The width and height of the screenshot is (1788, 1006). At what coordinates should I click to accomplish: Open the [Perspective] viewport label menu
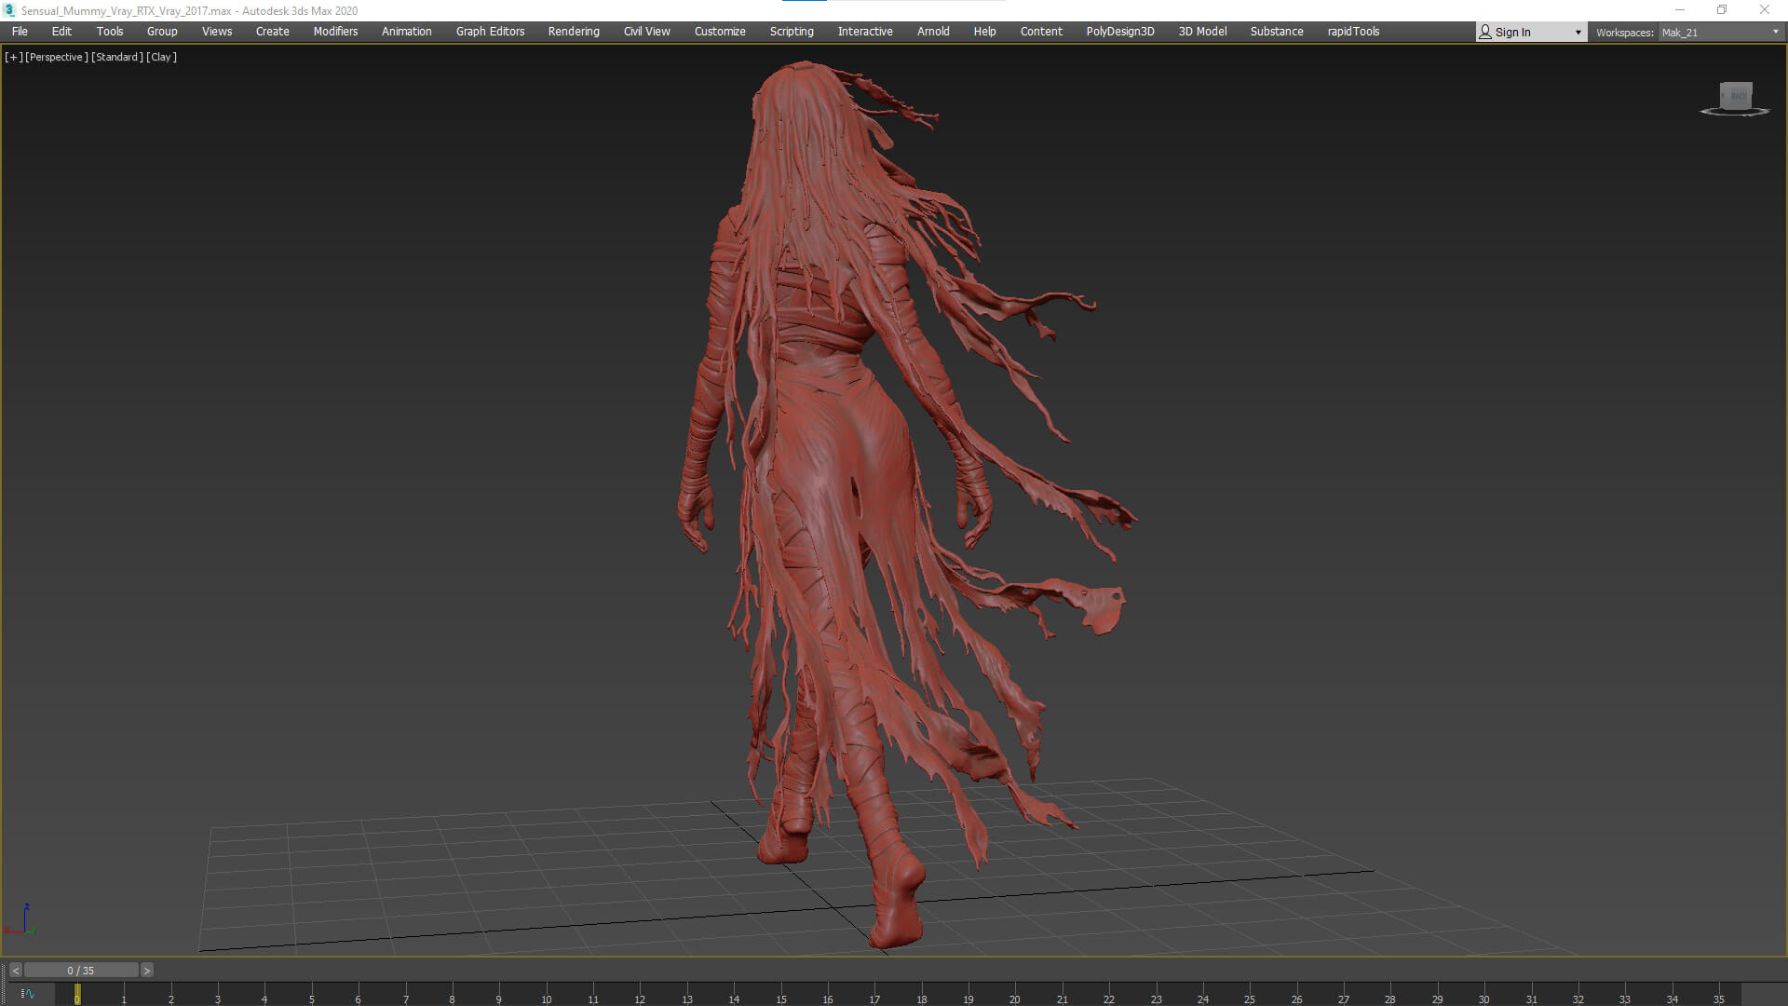pyautogui.click(x=57, y=57)
